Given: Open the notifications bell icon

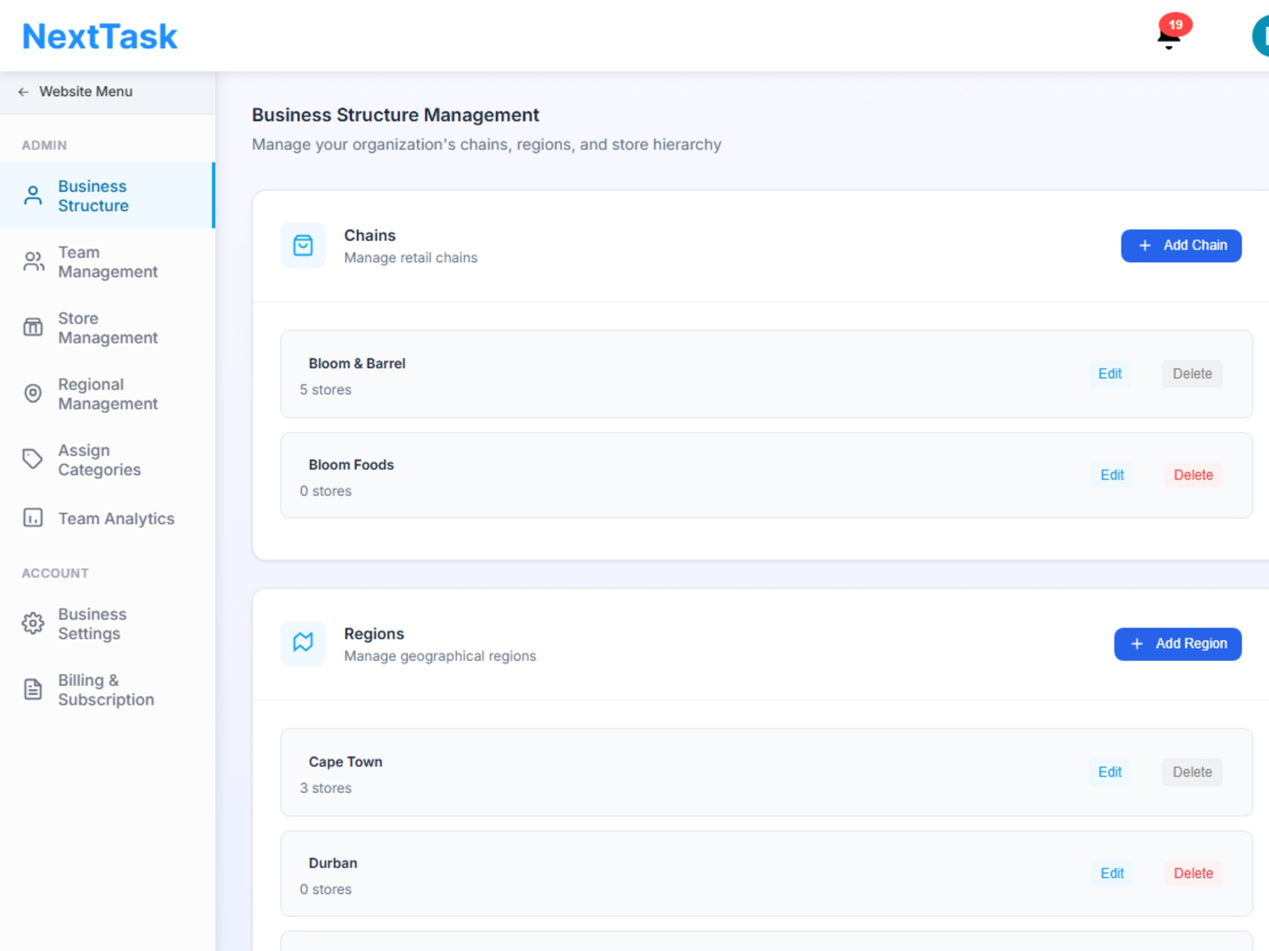Looking at the screenshot, I should pos(1169,36).
